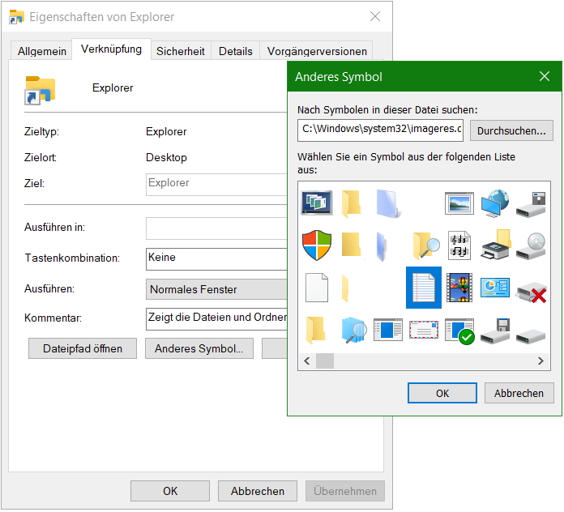The height and width of the screenshot is (512, 564).
Task: Click the icon list left scroll arrow
Action: (x=307, y=361)
